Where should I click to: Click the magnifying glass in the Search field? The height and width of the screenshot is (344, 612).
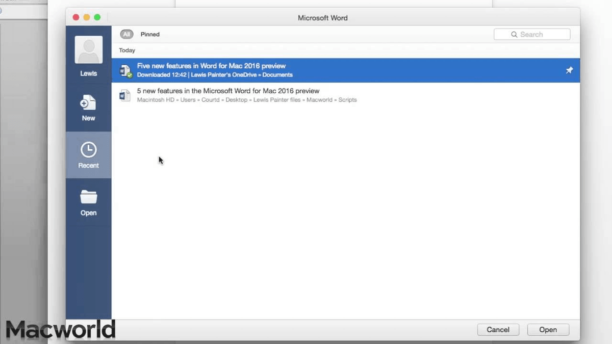[514, 34]
